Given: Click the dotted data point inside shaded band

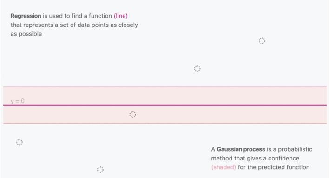Looking at the screenshot, I should [132, 115].
